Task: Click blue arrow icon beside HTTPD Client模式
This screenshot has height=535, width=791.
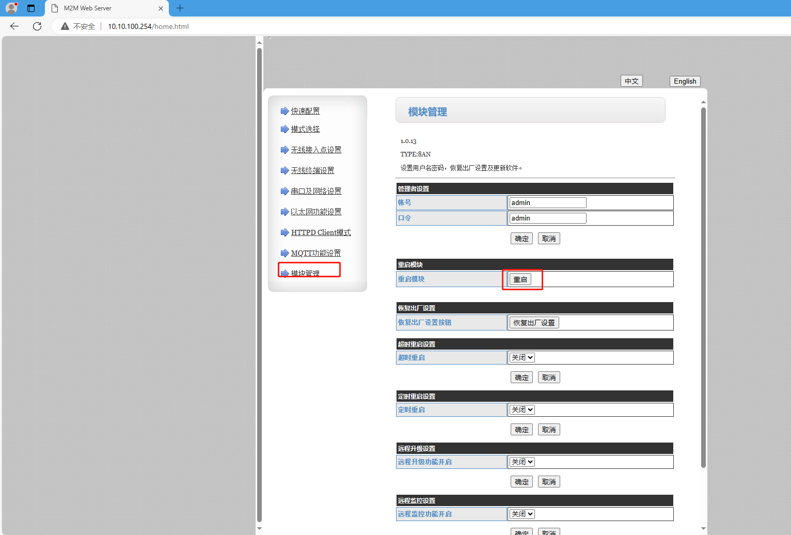Action: [x=284, y=232]
